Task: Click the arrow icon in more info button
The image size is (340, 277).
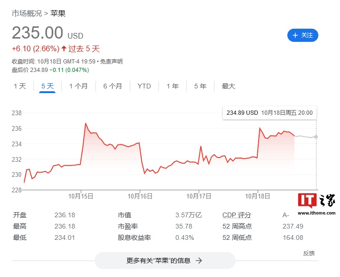Action: pyautogui.click(x=199, y=261)
